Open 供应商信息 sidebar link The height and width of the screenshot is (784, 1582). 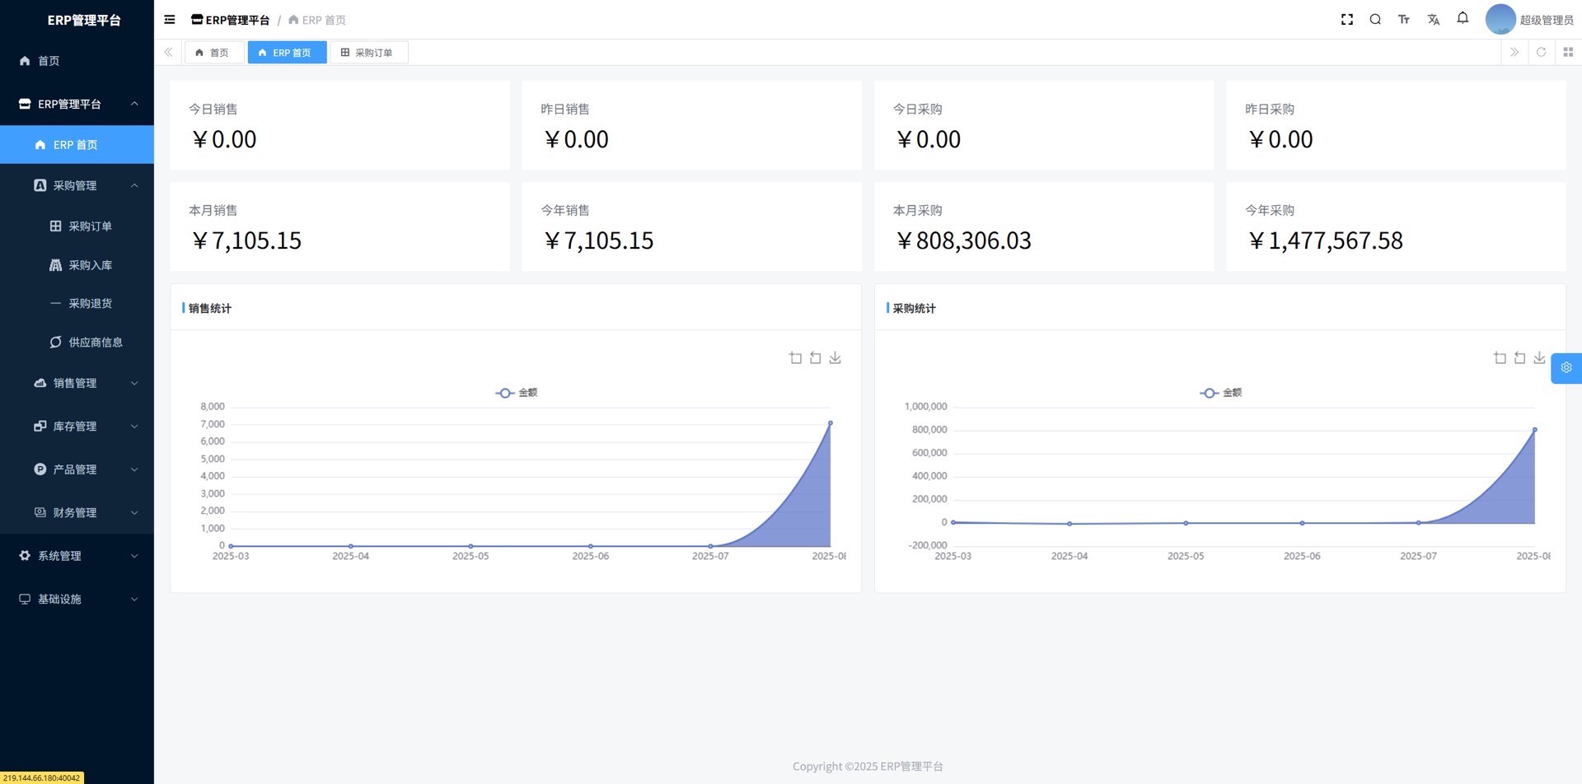(x=95, y=343)
